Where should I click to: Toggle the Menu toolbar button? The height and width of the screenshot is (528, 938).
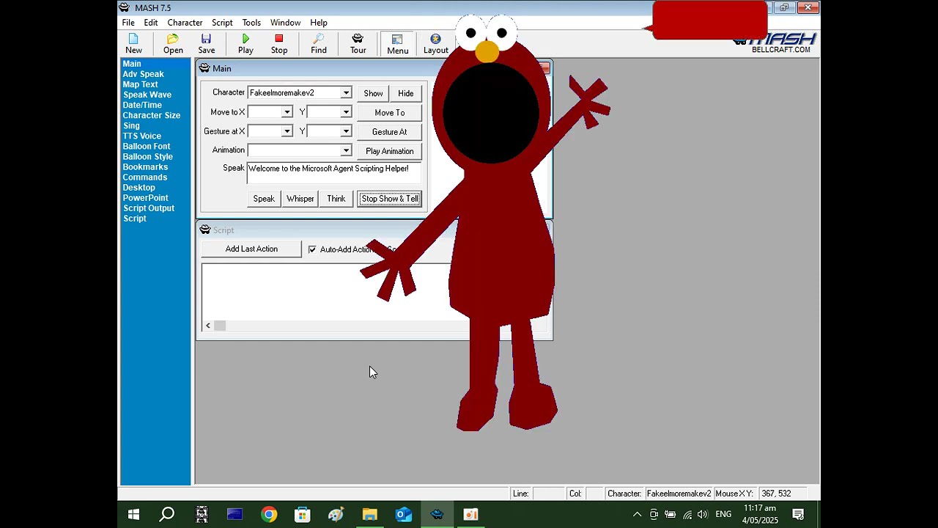pyautogui.click(x=398, y=44)
